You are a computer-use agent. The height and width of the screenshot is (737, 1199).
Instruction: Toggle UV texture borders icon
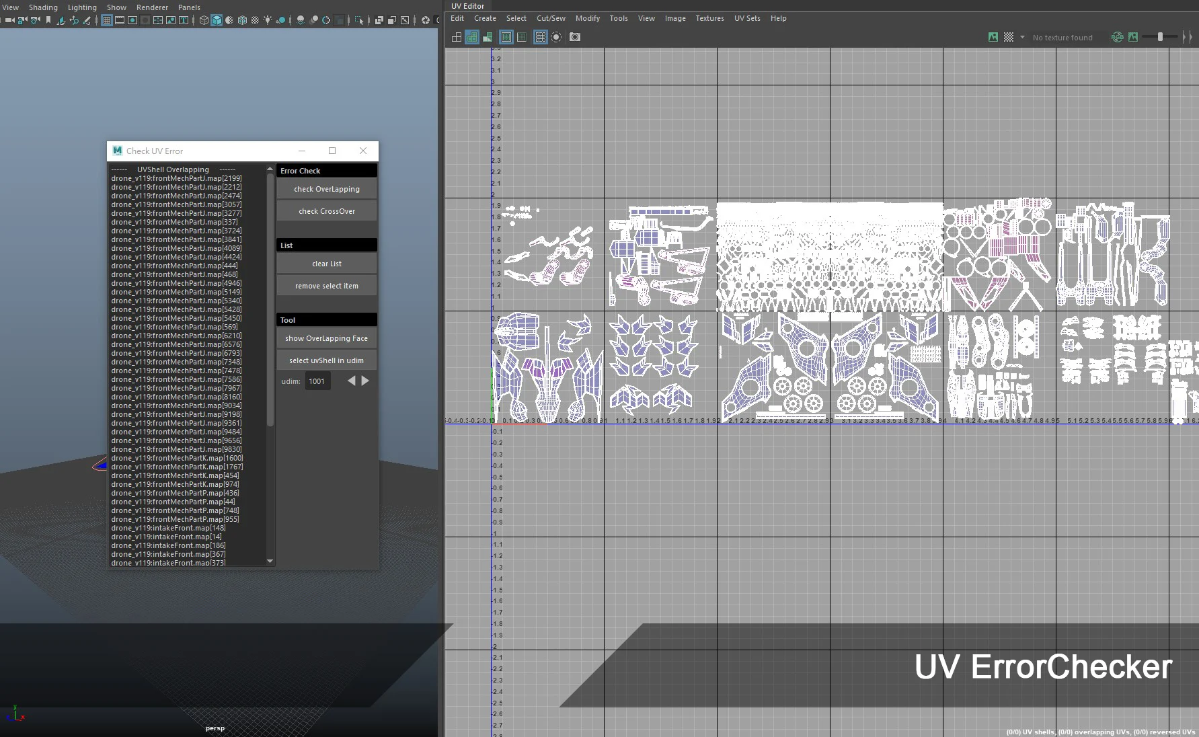pos(506,37)
